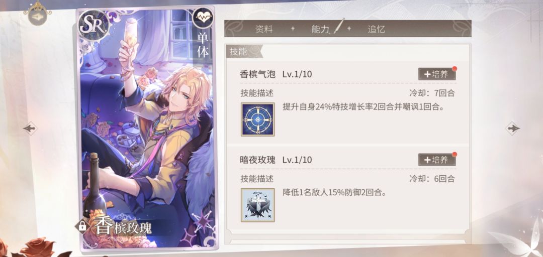Screen dimensions: 543x257
Task: Go to next card with right arrow
Action: point(513,128)
